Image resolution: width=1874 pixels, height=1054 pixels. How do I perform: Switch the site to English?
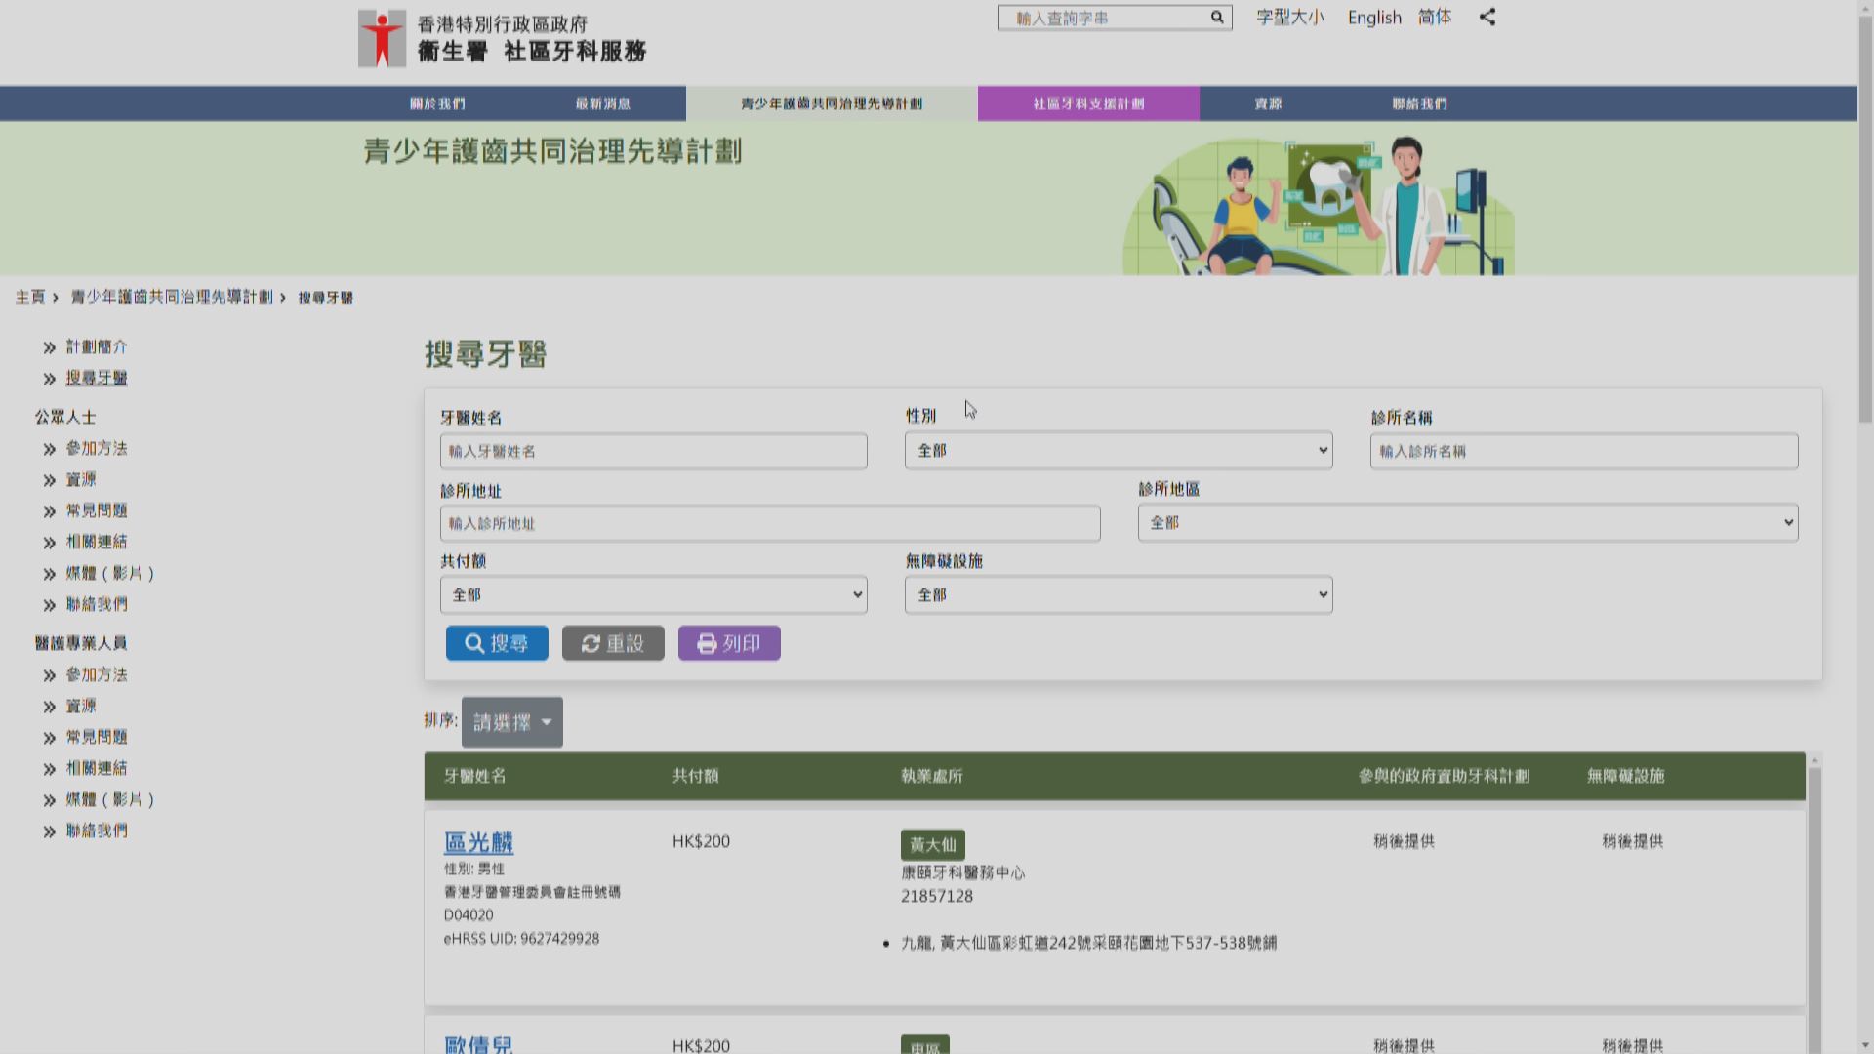[1372, 17]
